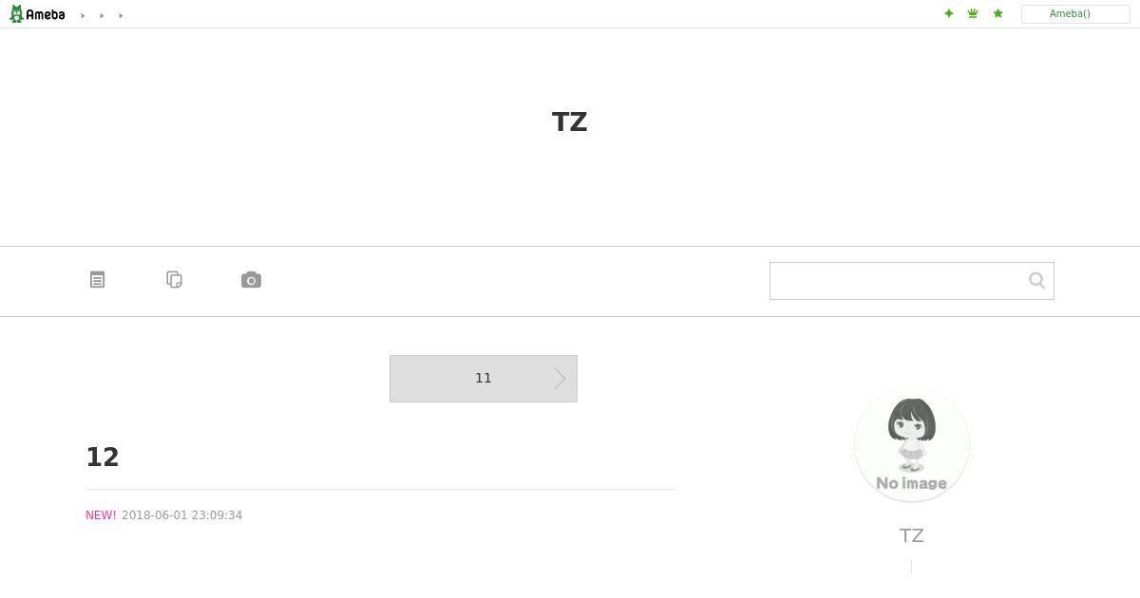The height and width of the screenshot is (598, 1140).
Task: Open the overlapping pages theme icon
Action: click(x=174, y=280)
